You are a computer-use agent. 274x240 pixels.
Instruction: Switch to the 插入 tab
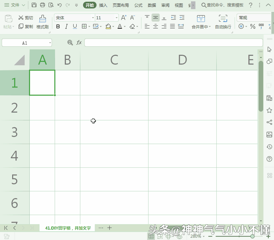click(x=103, y=5)
